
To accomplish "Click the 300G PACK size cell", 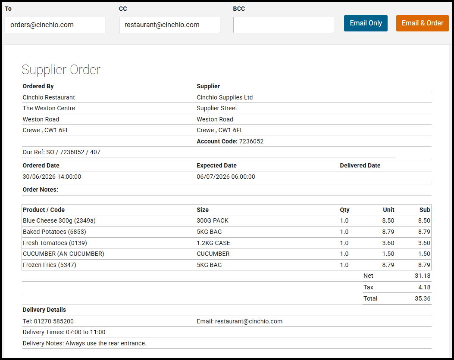I will coord(213,220).
